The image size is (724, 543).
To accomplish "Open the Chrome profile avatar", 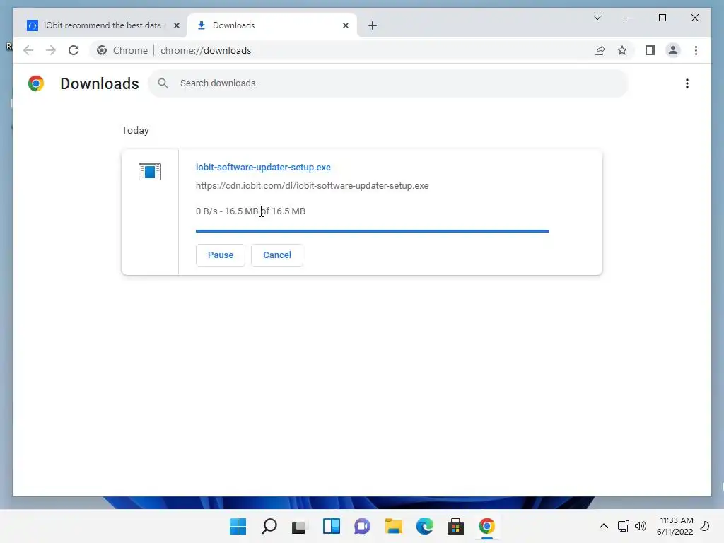I will tap(673, 50).
